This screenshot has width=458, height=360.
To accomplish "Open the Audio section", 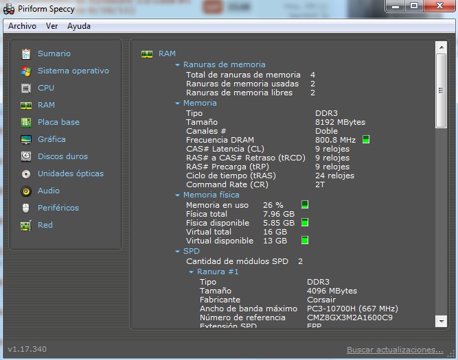I will pos(49,191).
